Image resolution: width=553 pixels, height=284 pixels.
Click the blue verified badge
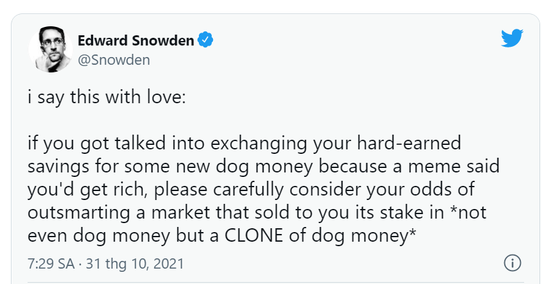(x=205, y=40)
